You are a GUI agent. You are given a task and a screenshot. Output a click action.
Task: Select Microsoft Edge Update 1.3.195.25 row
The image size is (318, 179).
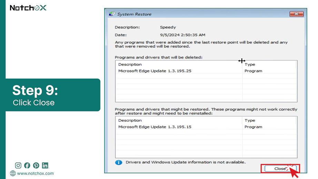tap(206, 71)
